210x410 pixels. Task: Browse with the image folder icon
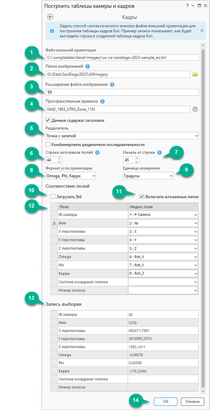pyautogui.click(x=195, y=74)
